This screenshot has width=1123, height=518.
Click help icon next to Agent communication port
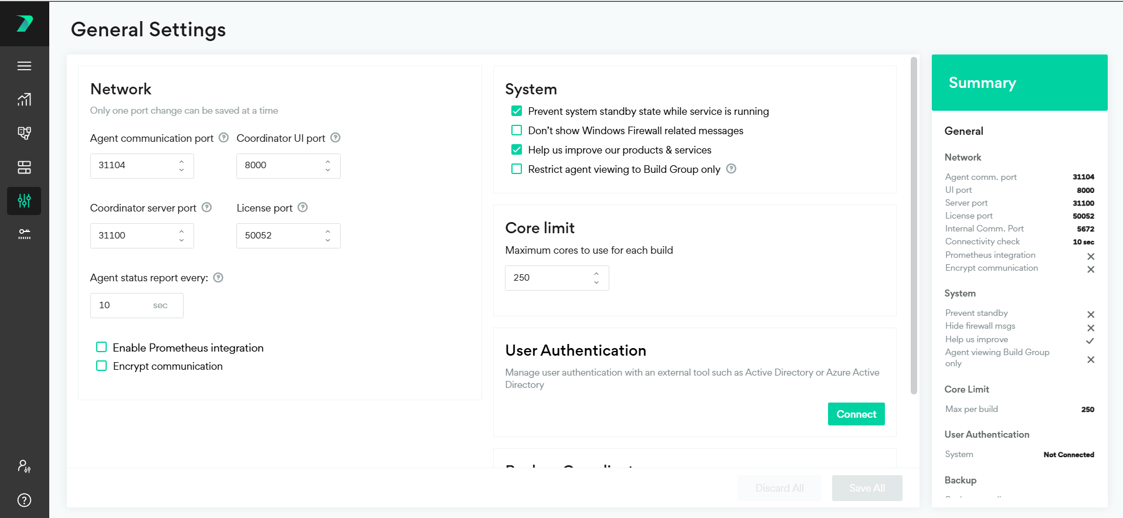tap(223, 138)
